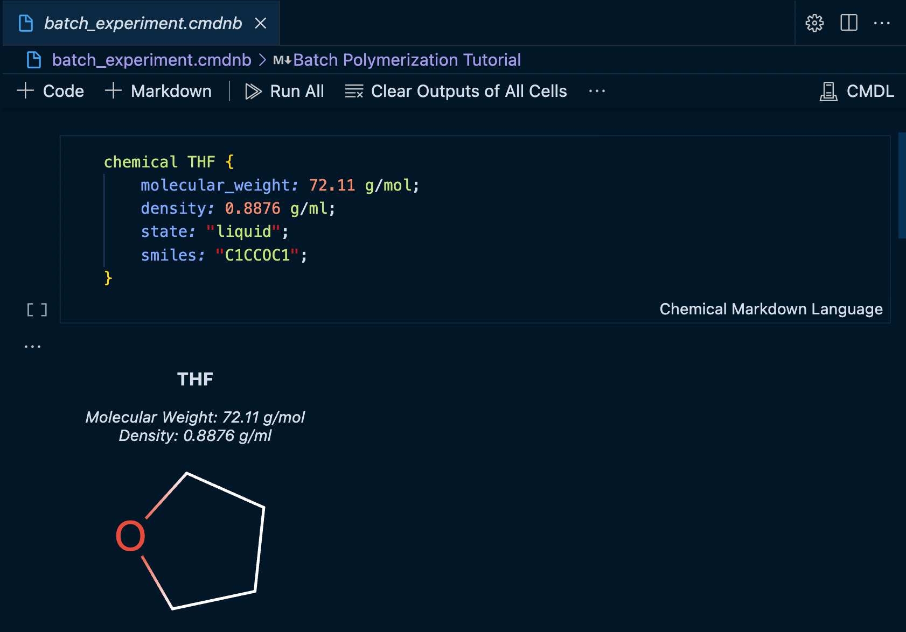
Task: Toggle the cell actions ellipsis below the cell
Action: (33, 345)
